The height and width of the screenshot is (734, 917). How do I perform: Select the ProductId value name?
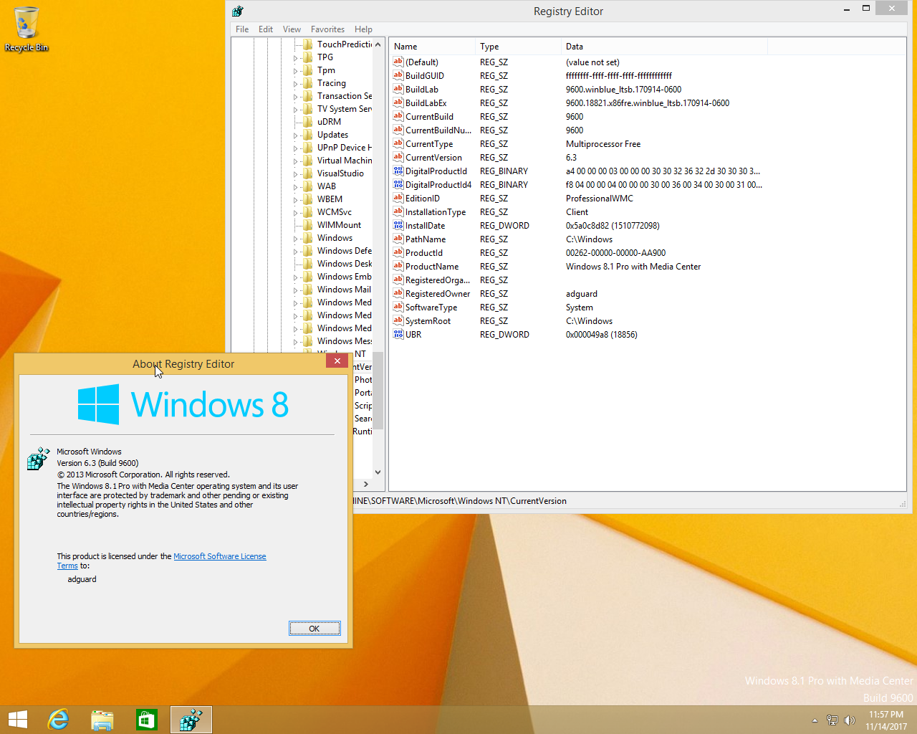424,253
